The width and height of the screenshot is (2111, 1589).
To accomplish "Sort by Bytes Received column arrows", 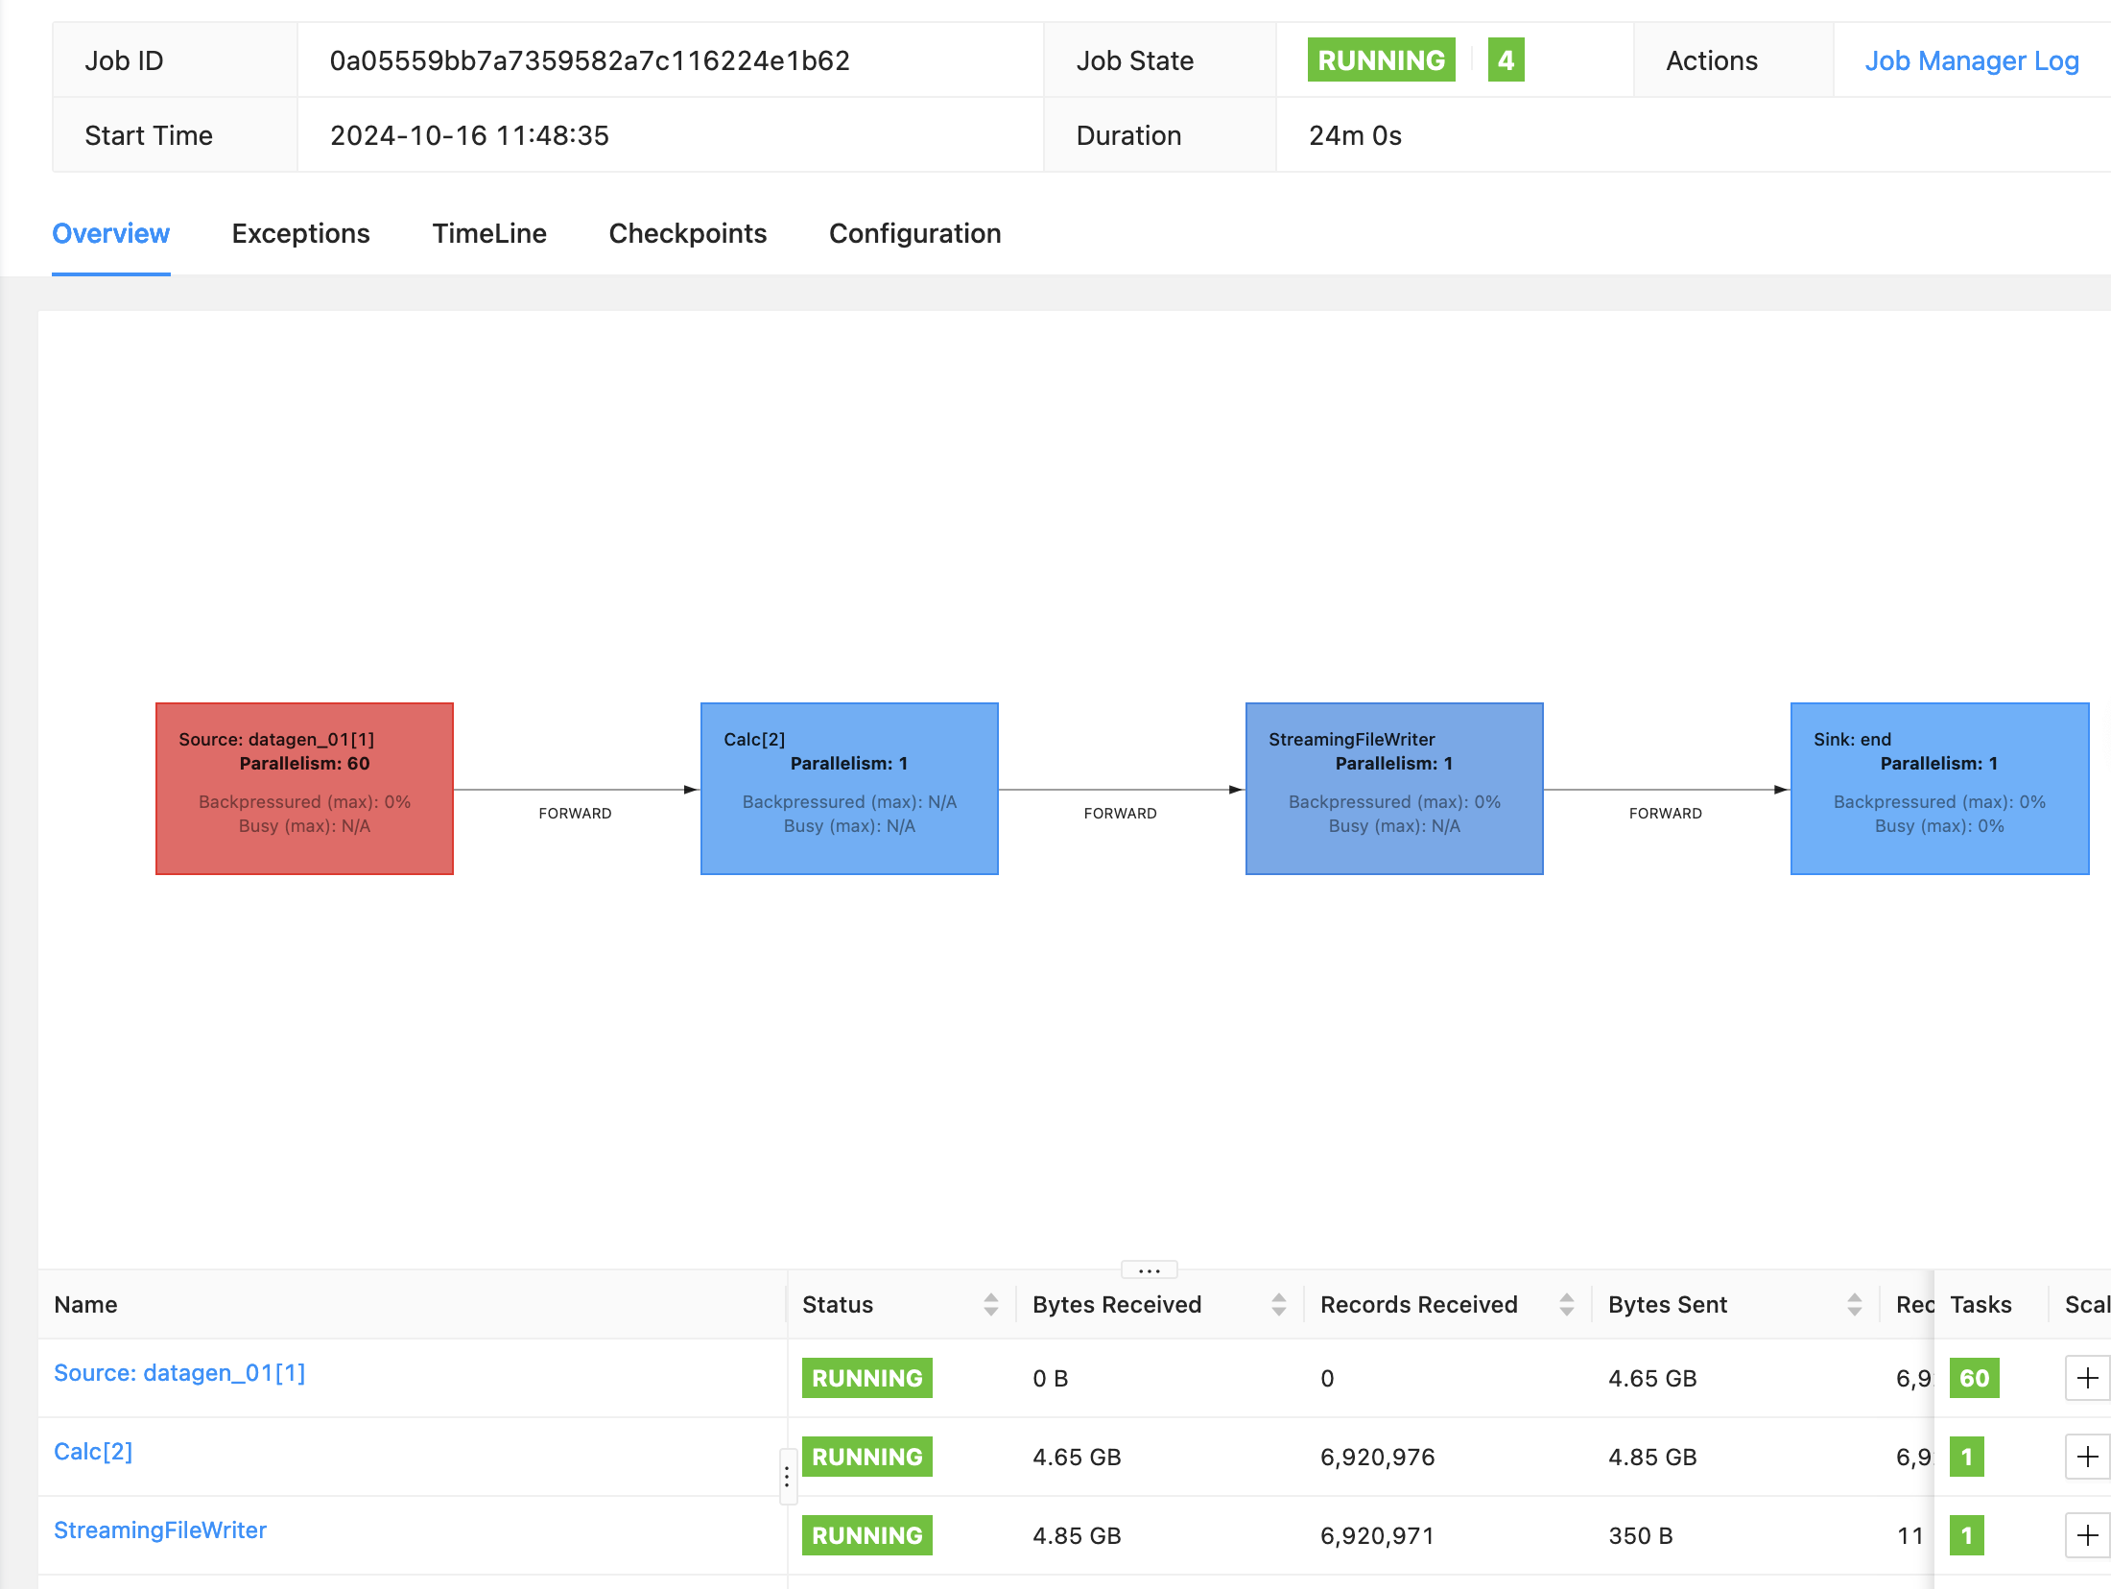I will [x=1278, y=1304].
